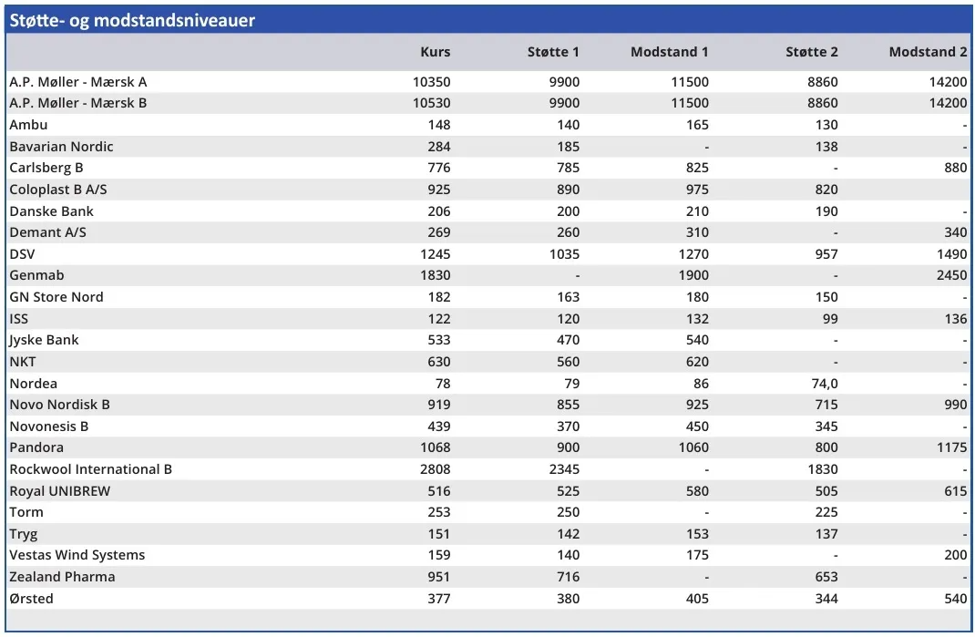The image size is (975, 637).
Task: Click the Vestas Wind Systems row name
Action: pyautogui.click(x=77, y=555)
